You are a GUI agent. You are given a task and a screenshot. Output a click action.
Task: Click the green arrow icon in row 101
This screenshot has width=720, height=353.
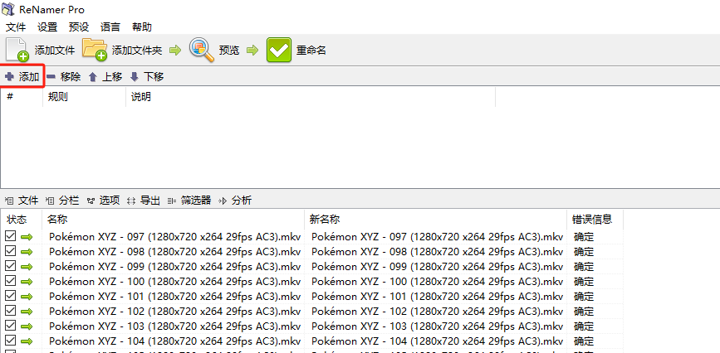(27, 296)
